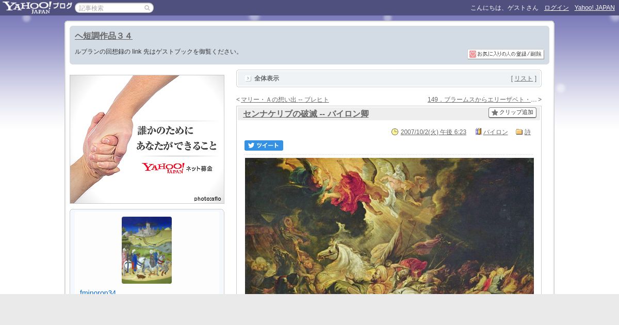Go to previous post マリー・Ａの想い出 -- ブレヒト

(x=285, y=100)
